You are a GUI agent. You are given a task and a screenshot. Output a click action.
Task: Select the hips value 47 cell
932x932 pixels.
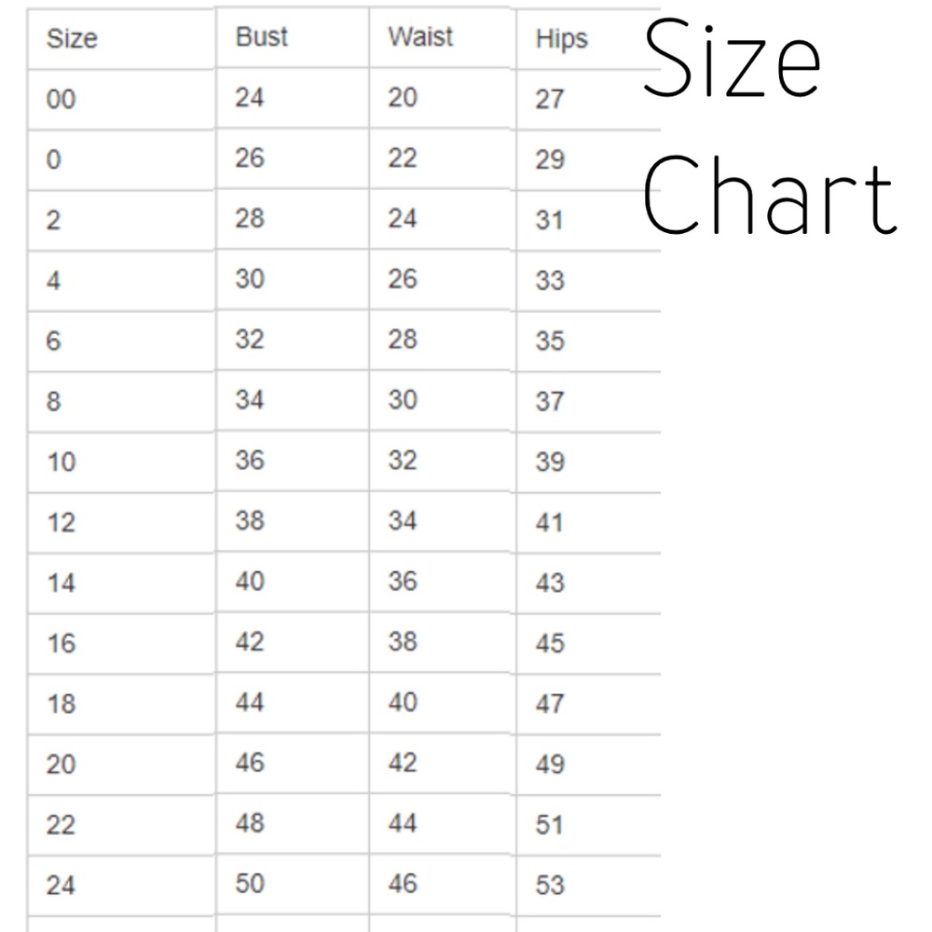550,705
